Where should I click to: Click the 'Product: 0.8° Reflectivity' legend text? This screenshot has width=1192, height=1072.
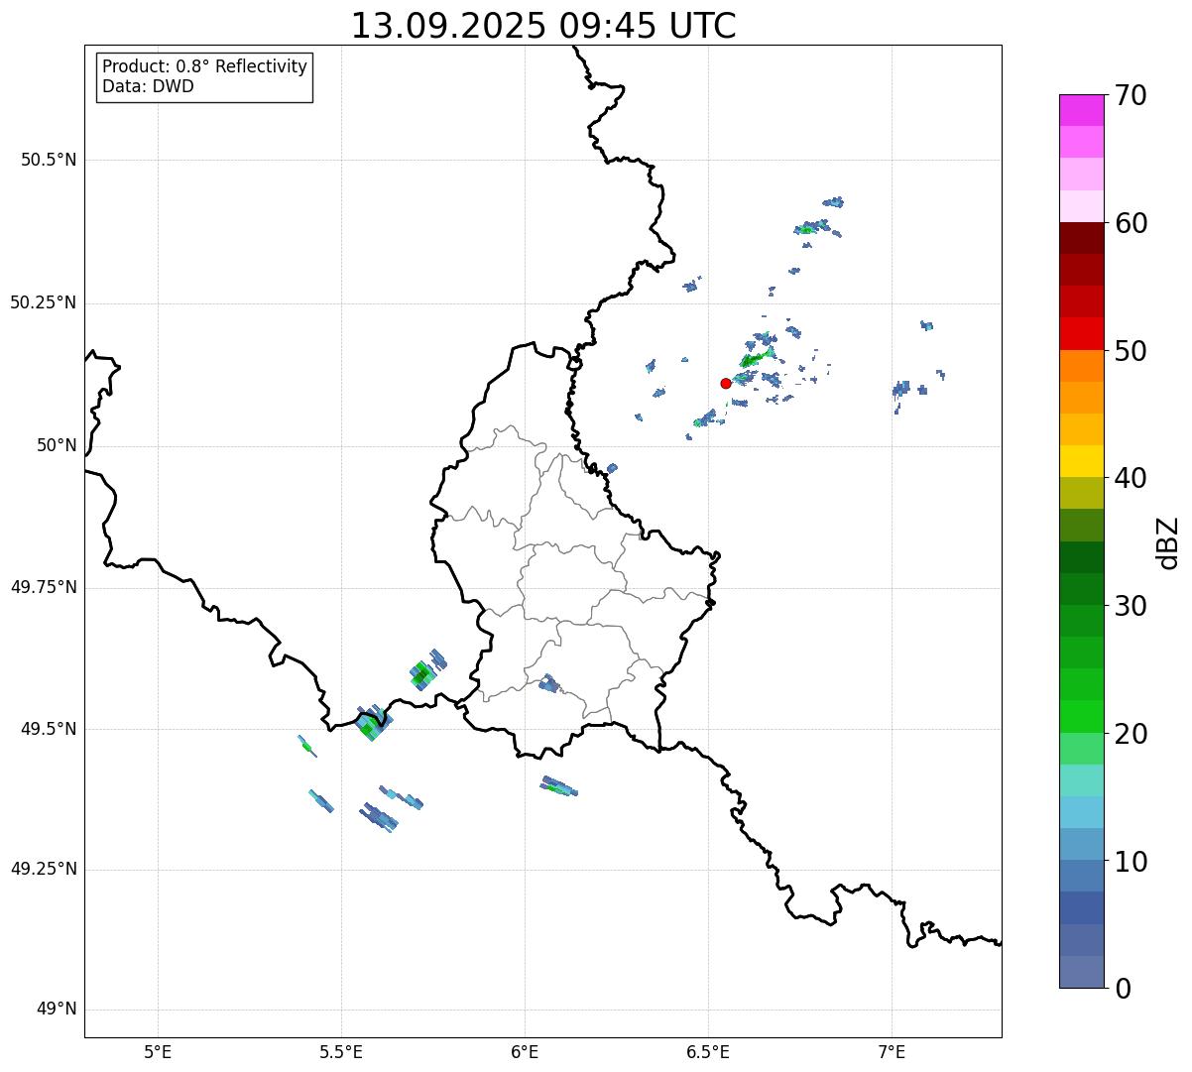pos(204,66)
